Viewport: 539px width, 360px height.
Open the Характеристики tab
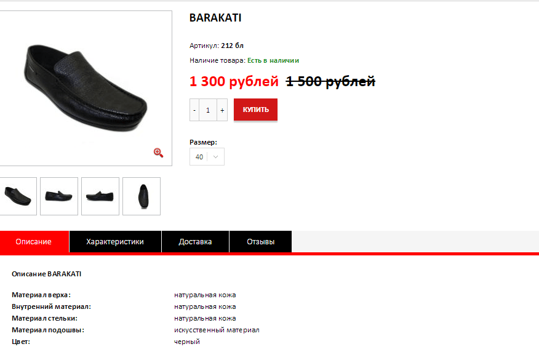coord(115,242)
